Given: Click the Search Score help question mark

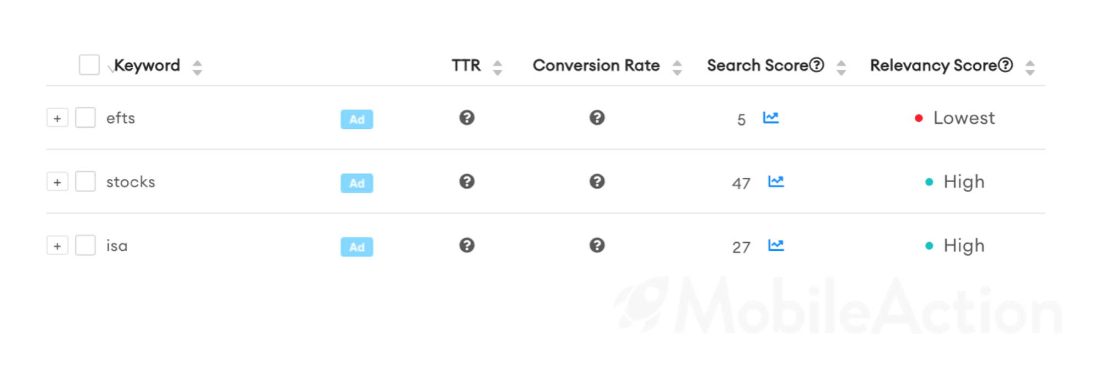Looking at the screenshot, I should (817, 65).
